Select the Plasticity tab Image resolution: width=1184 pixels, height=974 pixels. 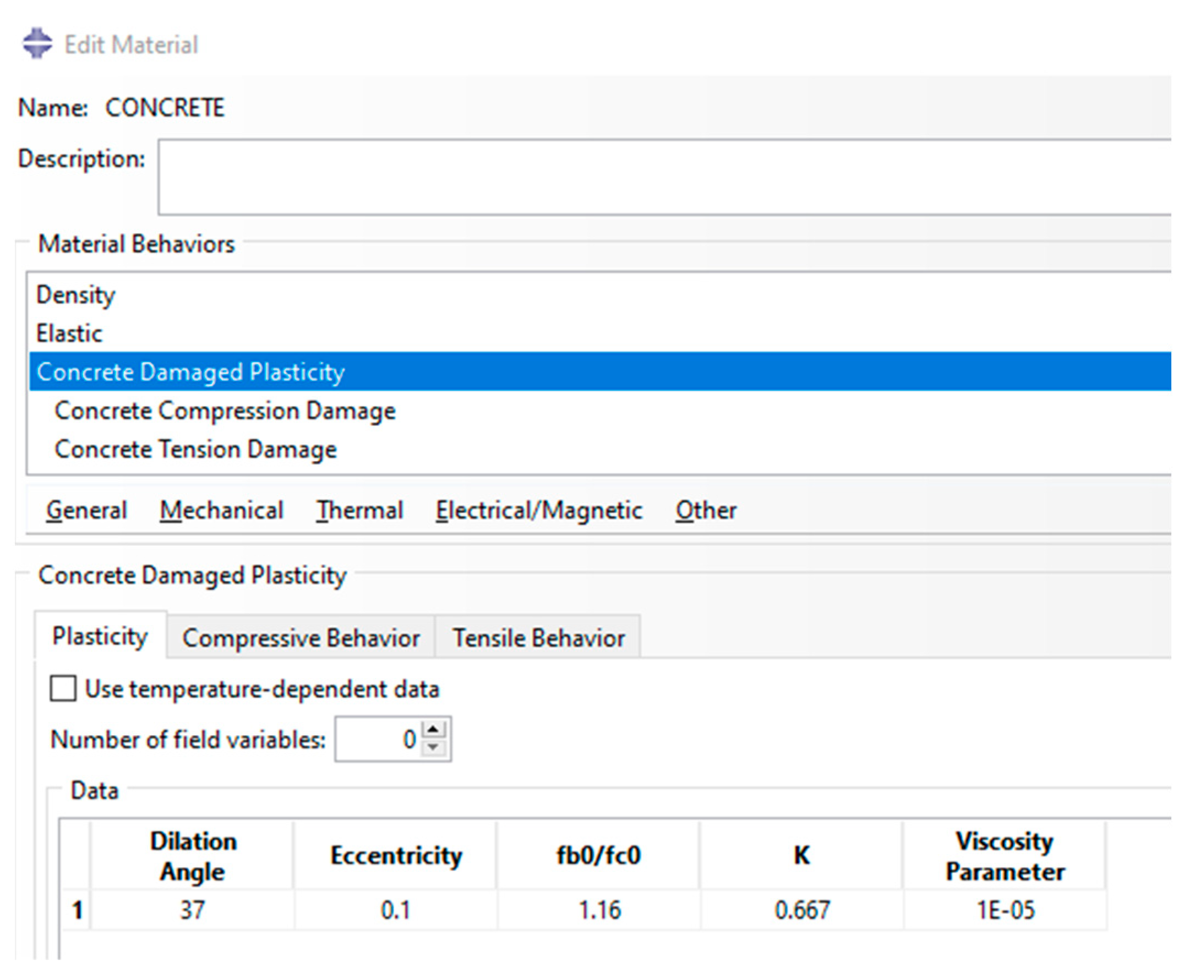point(100,636)
